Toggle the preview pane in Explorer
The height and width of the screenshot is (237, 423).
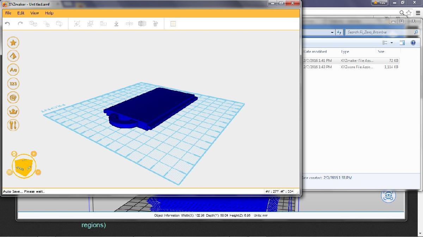[402, 43]
